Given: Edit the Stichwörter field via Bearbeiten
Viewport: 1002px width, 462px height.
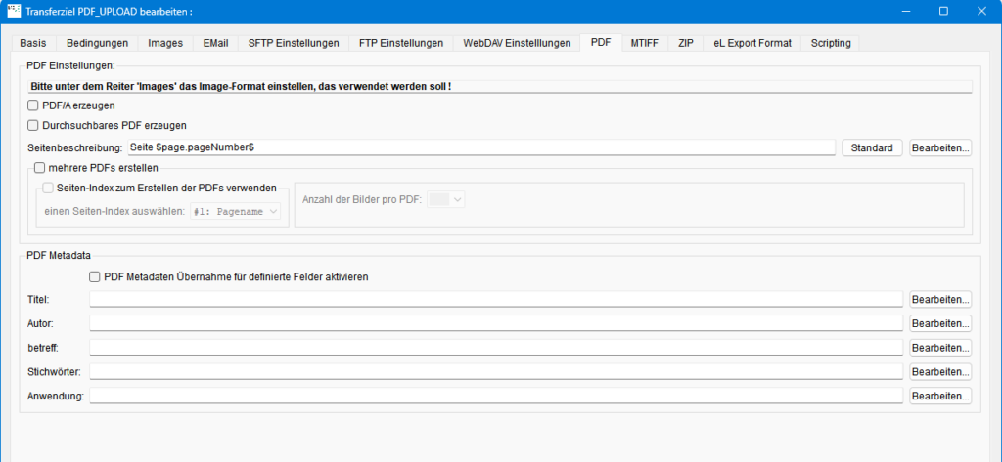Looking at the screenshot, I should click(x=940, y=372).
